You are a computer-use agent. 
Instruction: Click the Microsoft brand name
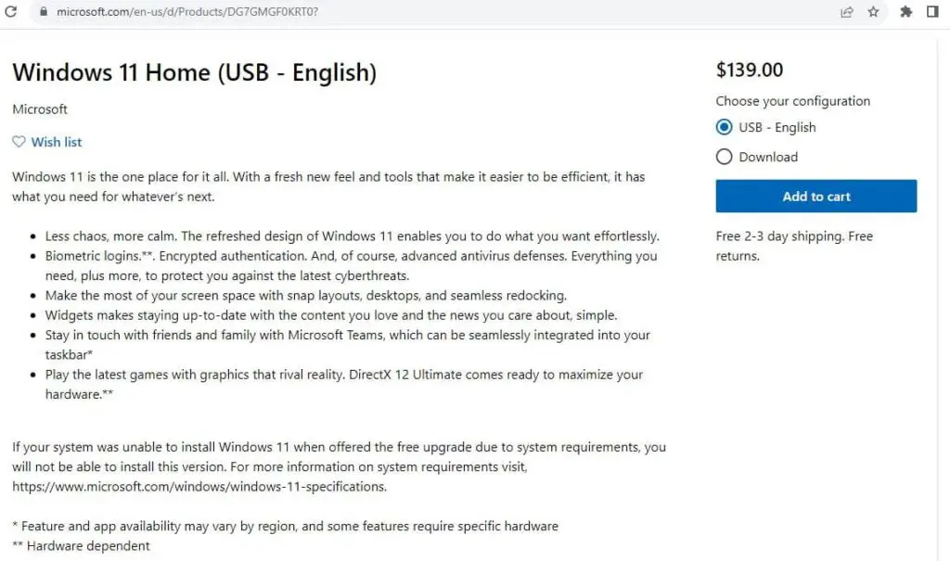click(39, 108)
